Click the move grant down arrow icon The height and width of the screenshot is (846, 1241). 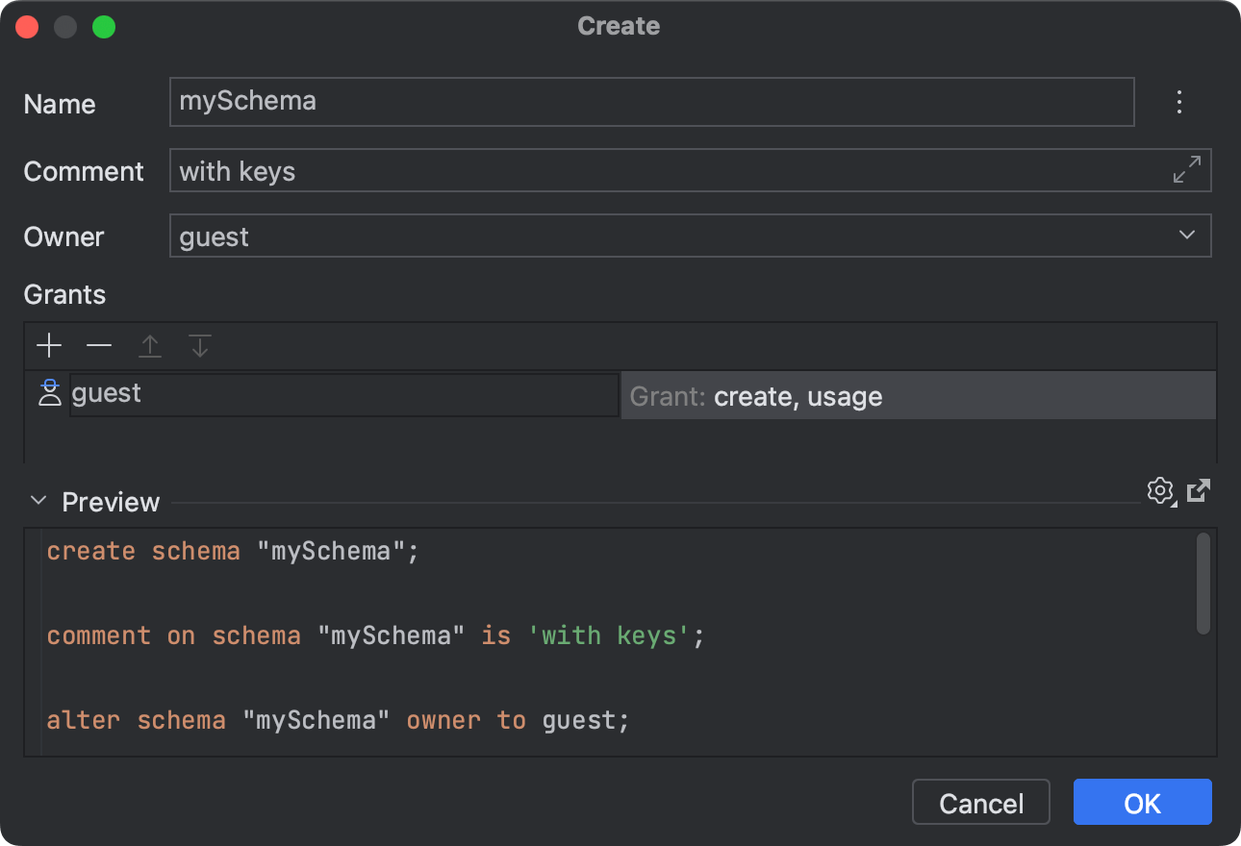click(199, 345)
